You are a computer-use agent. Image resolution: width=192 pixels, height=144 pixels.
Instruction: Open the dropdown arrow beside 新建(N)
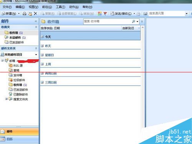pyautogui.click(x=19, y=13)
